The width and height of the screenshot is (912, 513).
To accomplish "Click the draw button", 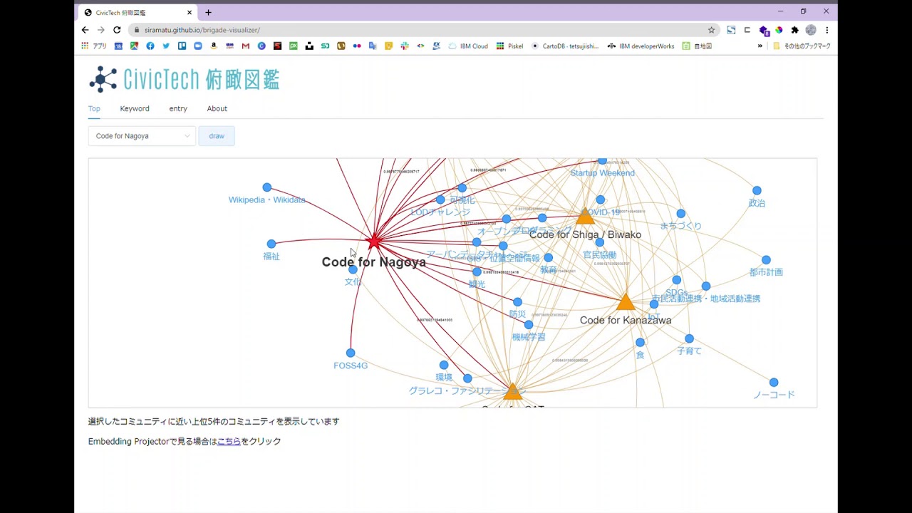I will pyautogui.click(x=217, y=136).
